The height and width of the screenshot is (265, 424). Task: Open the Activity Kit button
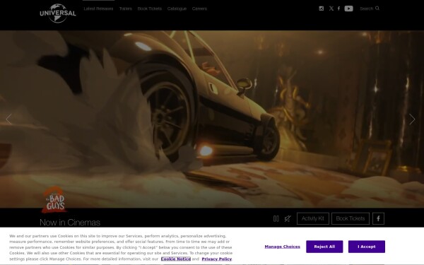point(313,218)
